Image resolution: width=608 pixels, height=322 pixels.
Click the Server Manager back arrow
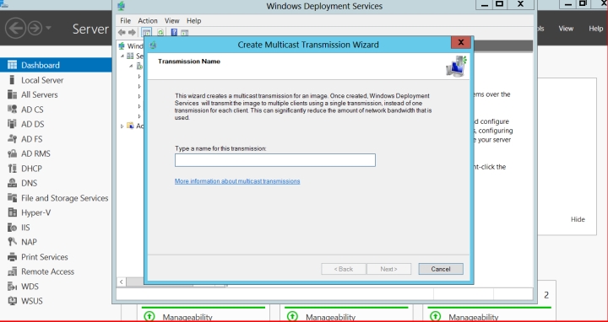[x=15, y=29]
